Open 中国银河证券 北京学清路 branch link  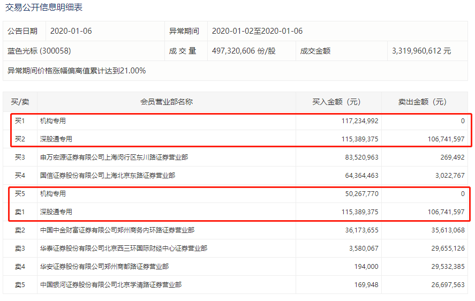tap(110, 285)
